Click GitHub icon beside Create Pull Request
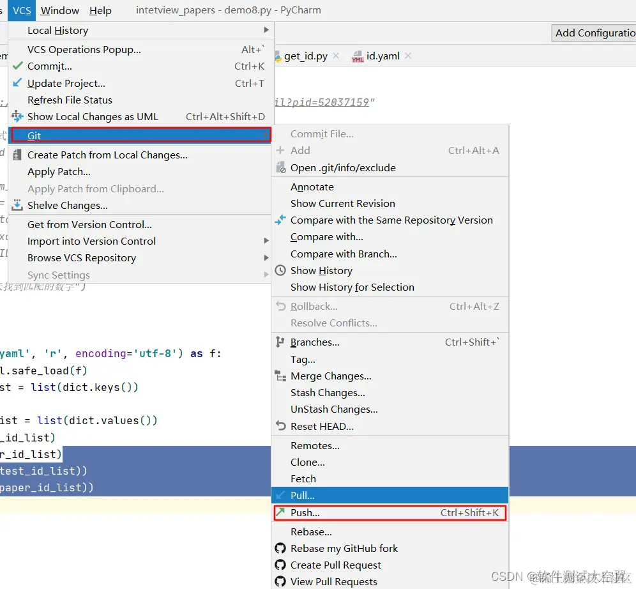Image resolution: width=636 pixels, height=589 pixels. click(x=280, y=565)
